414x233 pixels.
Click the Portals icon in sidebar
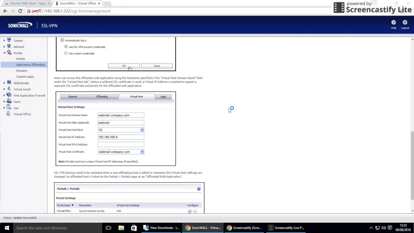click(x=9, y=52)
